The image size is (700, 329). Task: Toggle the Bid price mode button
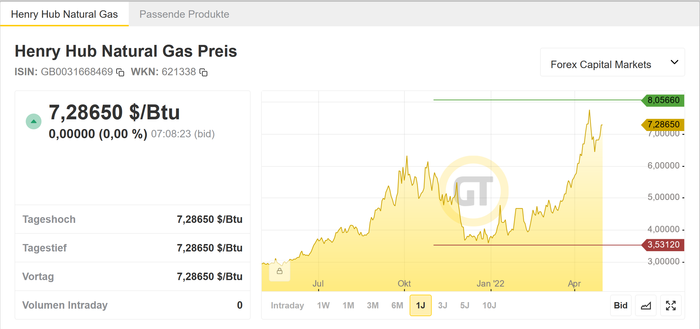pos(620,306)
